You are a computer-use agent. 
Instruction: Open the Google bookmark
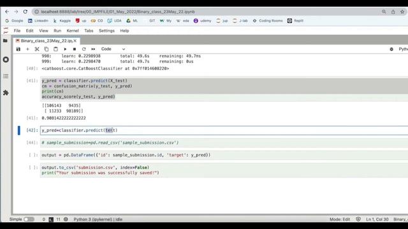(x=14, y=20)
